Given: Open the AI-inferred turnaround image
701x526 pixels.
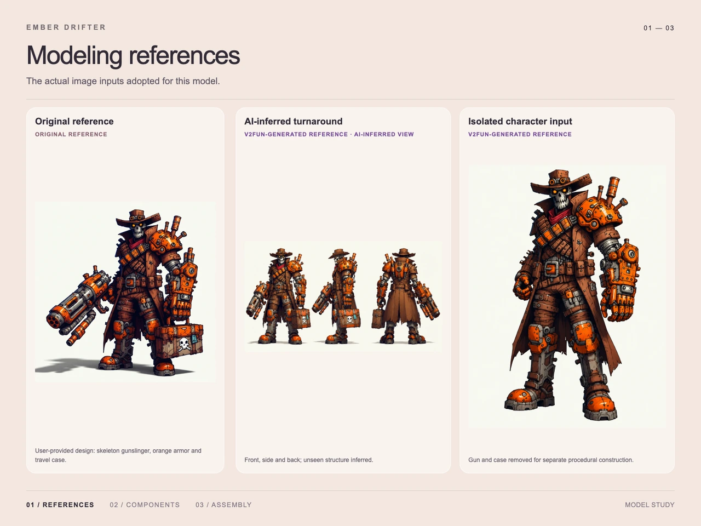Looking at the screenshot, I should point(343,296).
